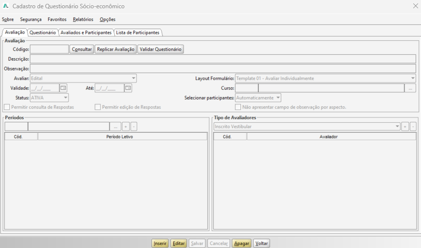Expand the Status dropdown showing ATIVA
This screenshot has height=248, width=421.
click(50, 98)
